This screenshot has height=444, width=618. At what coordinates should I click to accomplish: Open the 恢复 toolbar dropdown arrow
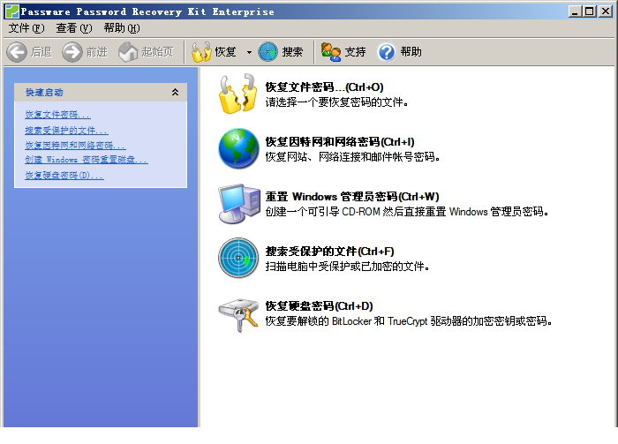coord(249,52)
